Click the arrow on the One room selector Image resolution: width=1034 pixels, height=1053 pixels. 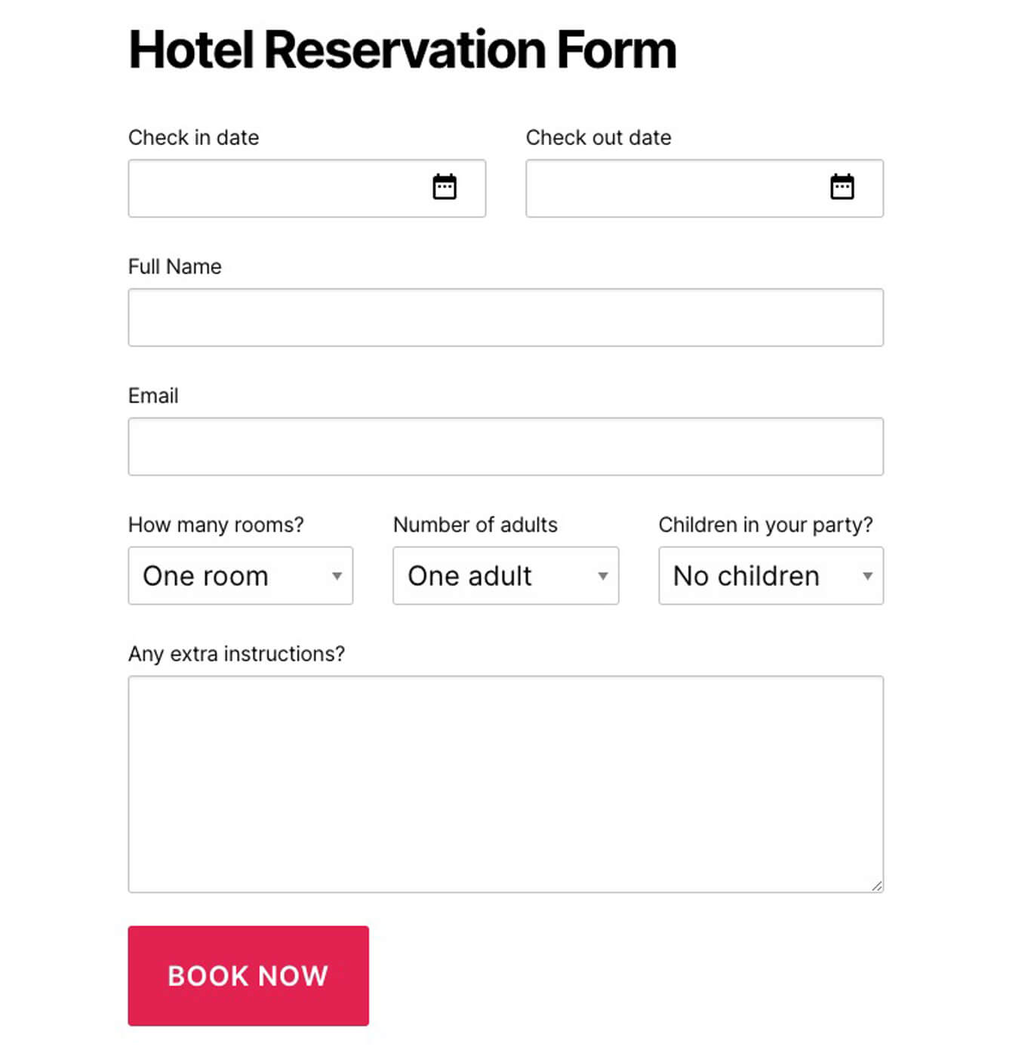[337, 576]
